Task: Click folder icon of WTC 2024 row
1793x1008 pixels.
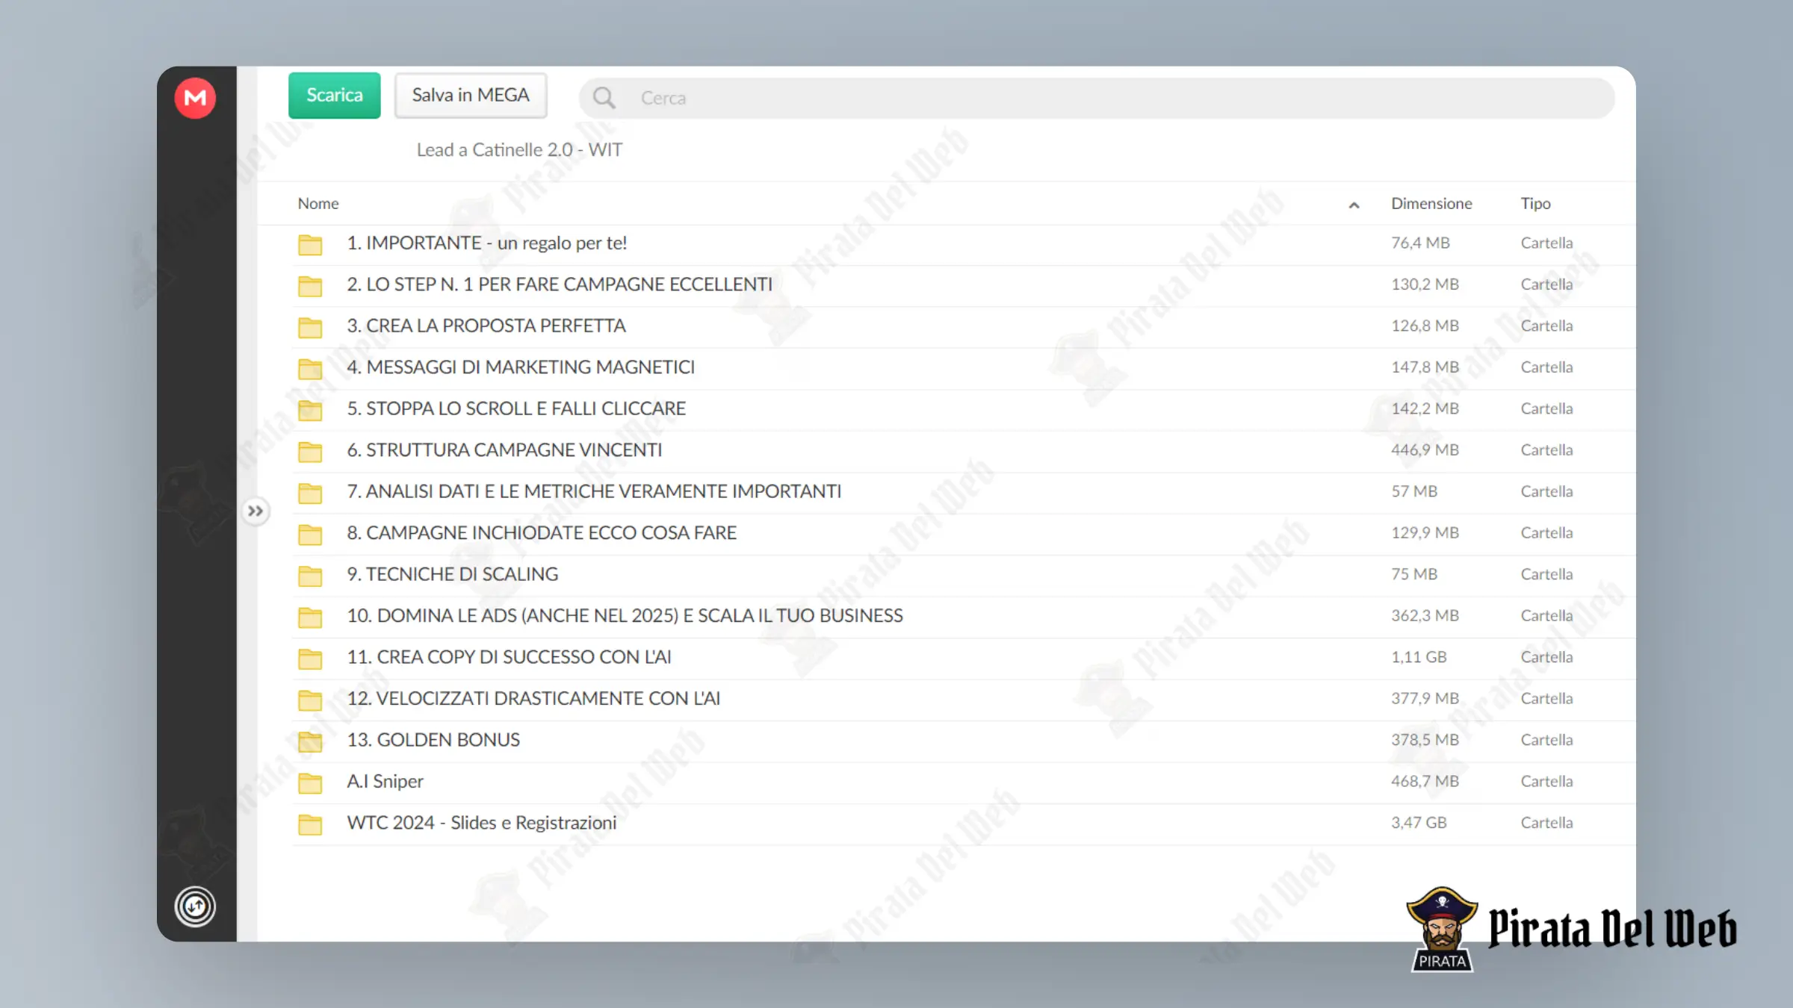Action: click(x=310, y=824)
